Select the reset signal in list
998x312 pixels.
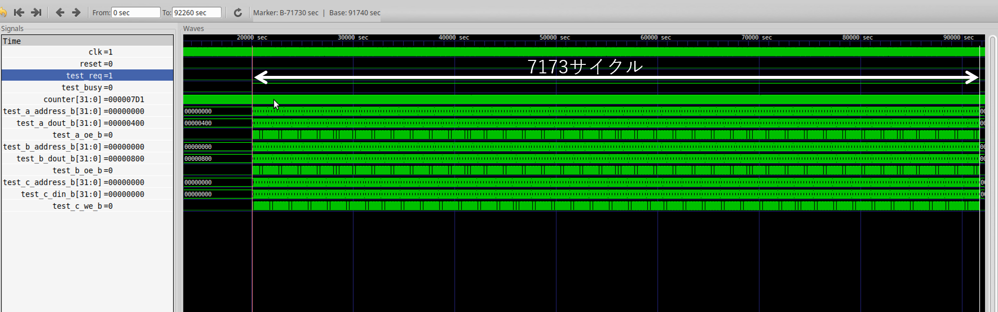[96, 64]
